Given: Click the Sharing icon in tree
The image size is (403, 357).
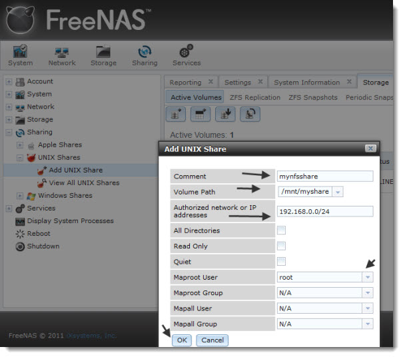Looking at the screenshot, I should [20, 133].
